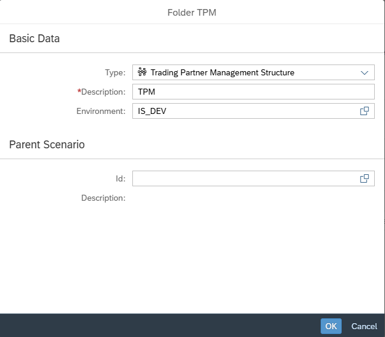385x337 pixels.
Task: Click the structure icon inside the Type field
Action: click(x=142, y=72)
